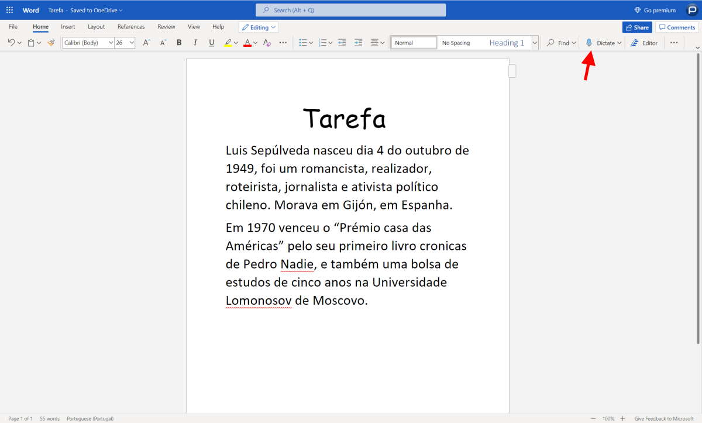Open the Editor proofing tool
Image resolution: width=702 pixels, height=423 pixels.
[x=644, y=43]
